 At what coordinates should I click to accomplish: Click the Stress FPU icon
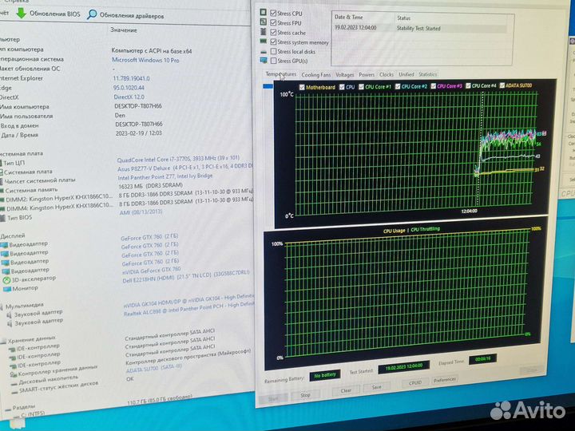coord(263,22)
